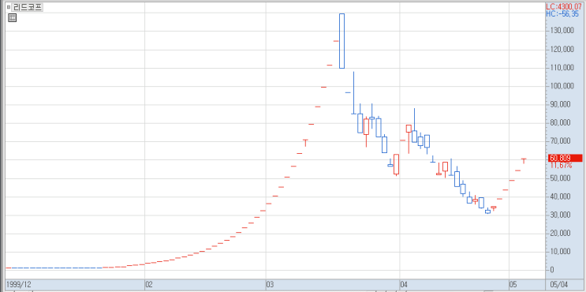Click the 120,000 price axis label
This screenshot has height=292, width=586.
point(562,49)
